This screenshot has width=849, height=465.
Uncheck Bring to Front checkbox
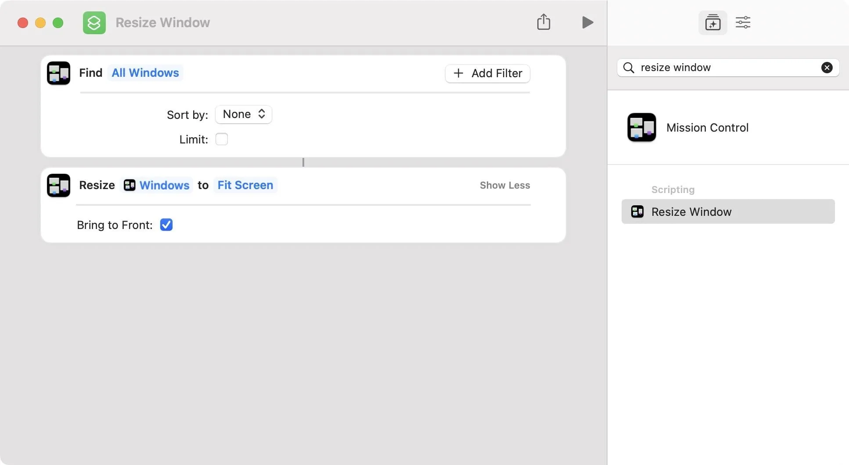pyautogui.click(x=166, y=225)
